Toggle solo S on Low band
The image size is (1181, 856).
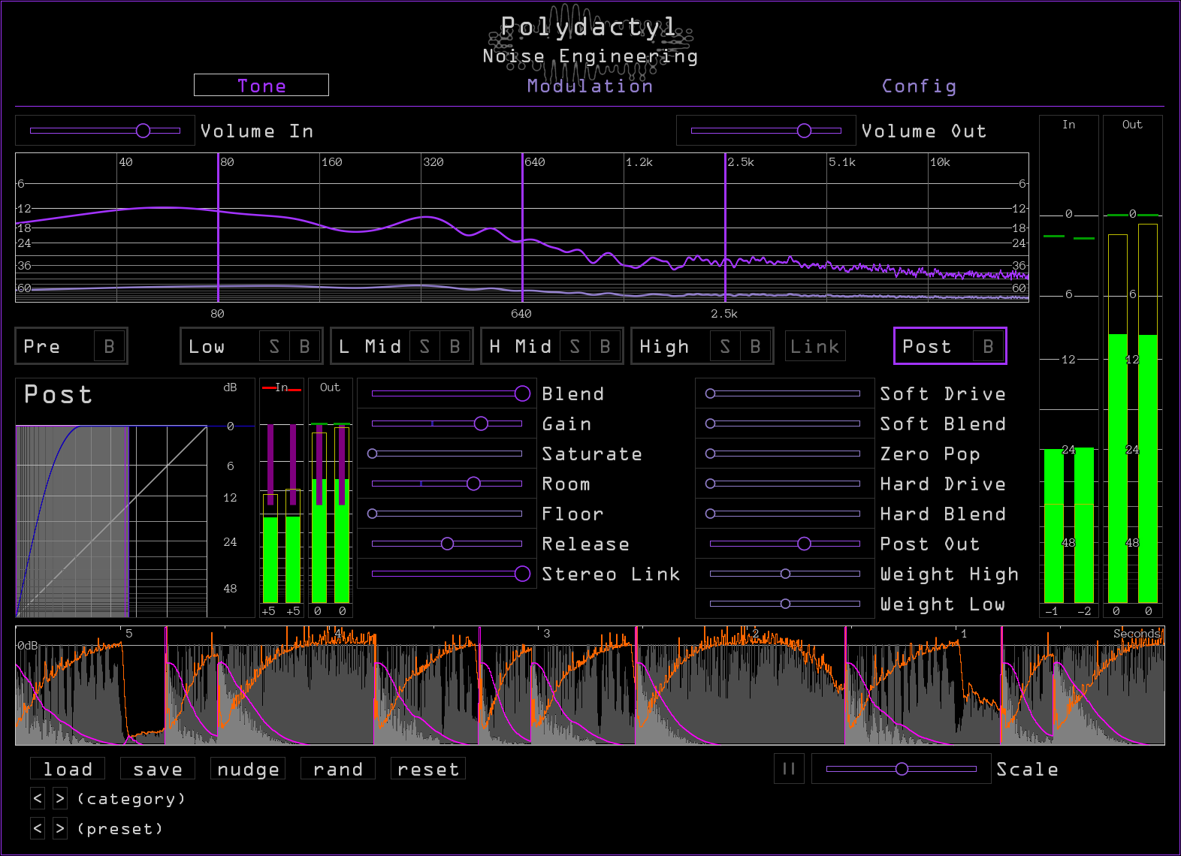point(274,346)
